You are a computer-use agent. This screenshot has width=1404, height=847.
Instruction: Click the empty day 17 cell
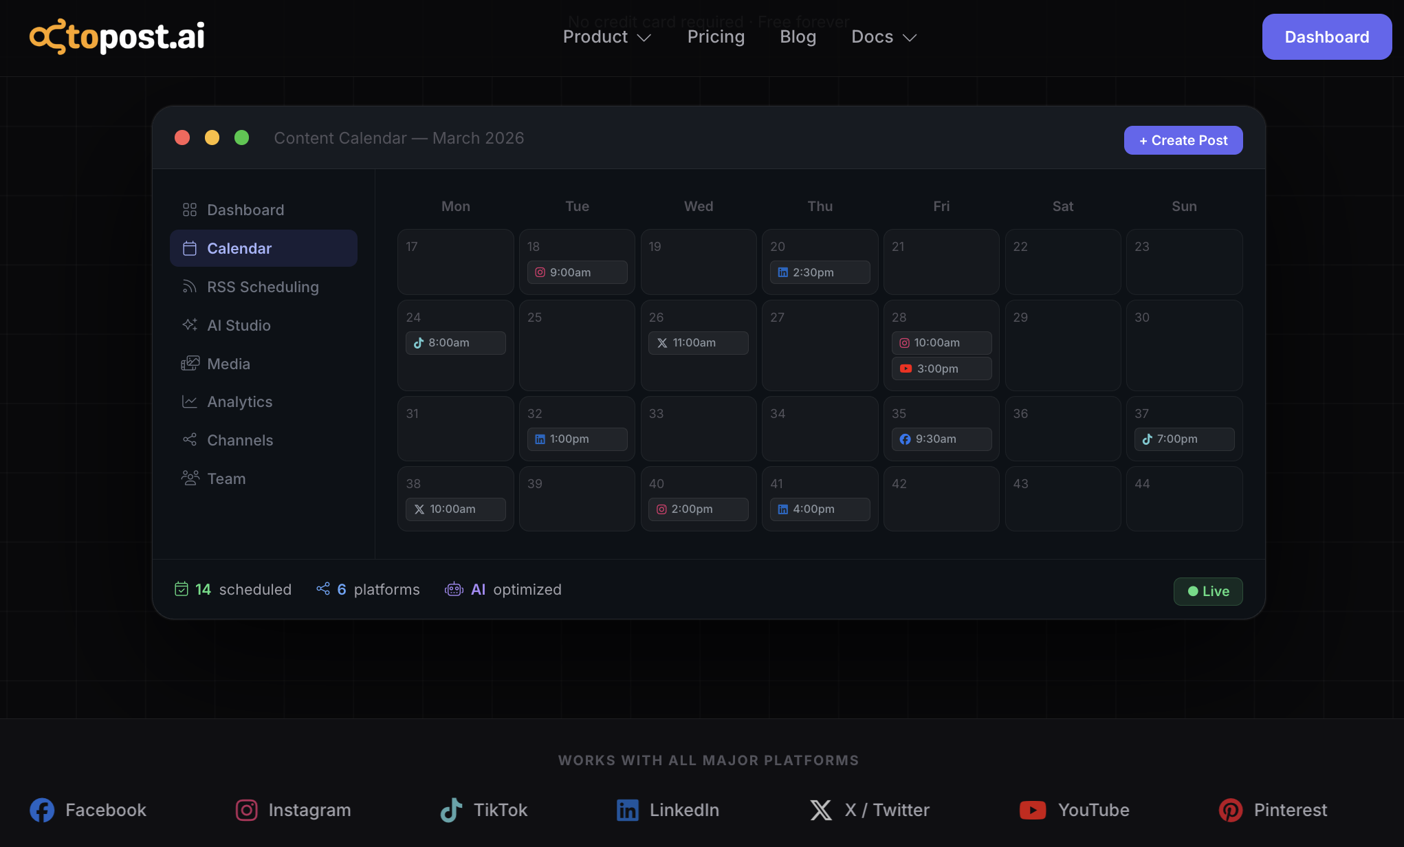455,262
